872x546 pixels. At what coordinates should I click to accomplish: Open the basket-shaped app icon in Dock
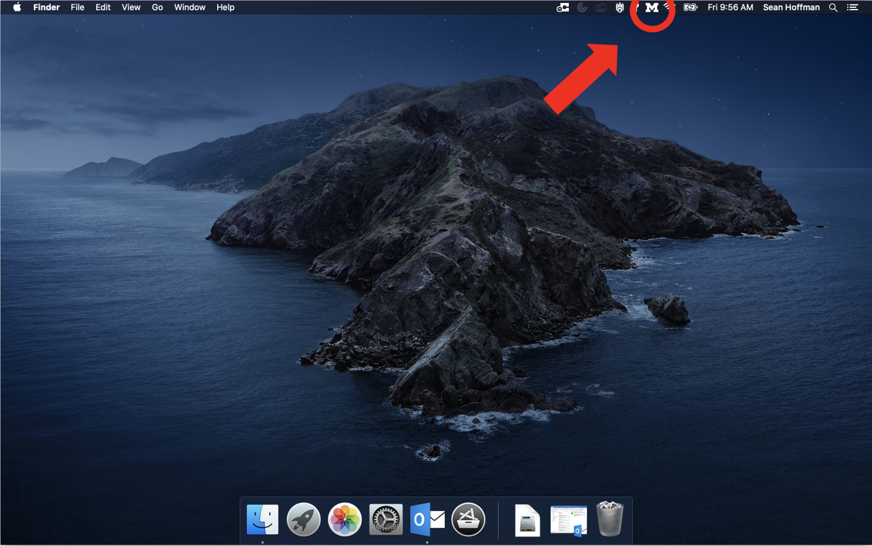click(x=468, y=519)
